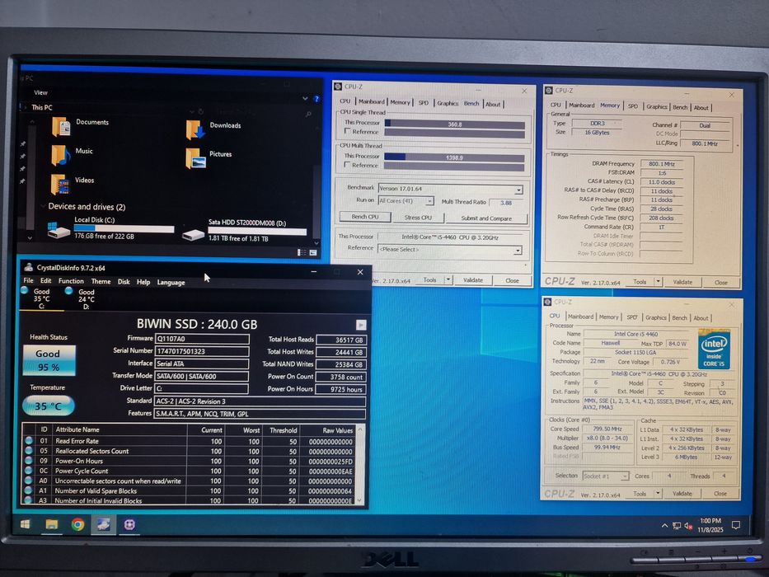Open the Pictures folder

pos(209,158)
